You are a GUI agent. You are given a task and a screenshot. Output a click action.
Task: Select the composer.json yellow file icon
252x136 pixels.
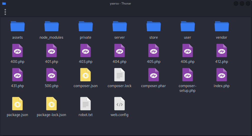click(86, 75)
